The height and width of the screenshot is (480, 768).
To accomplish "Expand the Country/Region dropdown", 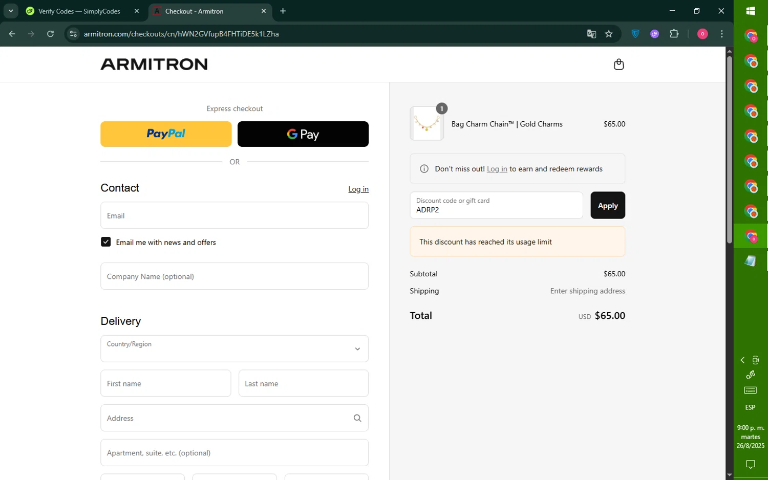I will [x=234, y=348].
